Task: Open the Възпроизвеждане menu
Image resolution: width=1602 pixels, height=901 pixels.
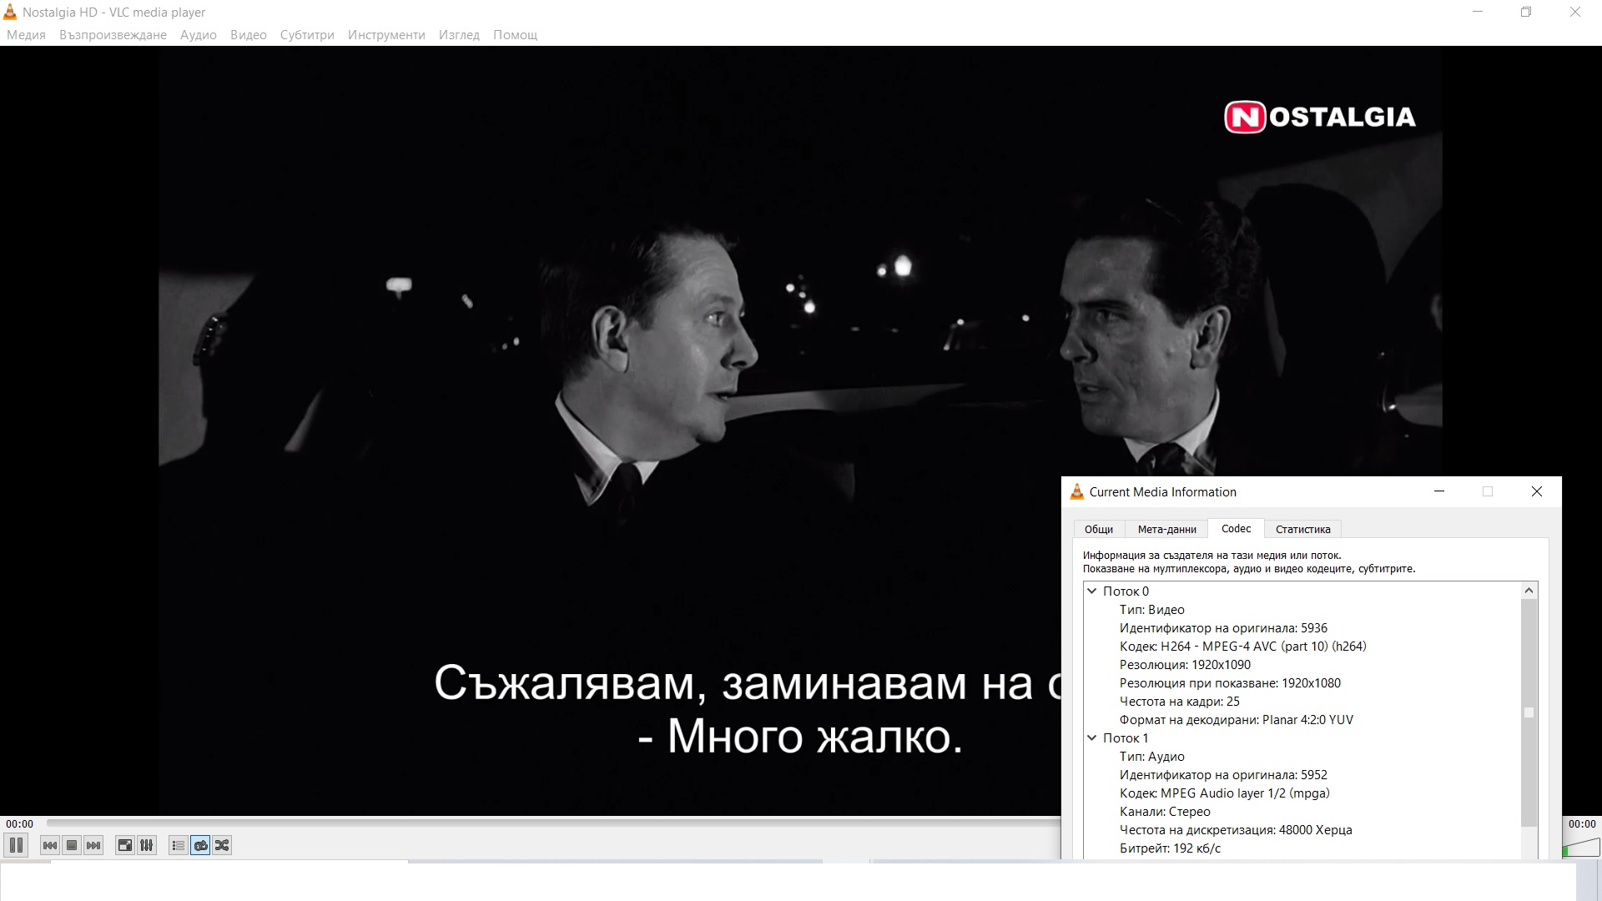Action: [x=113, y=35]
